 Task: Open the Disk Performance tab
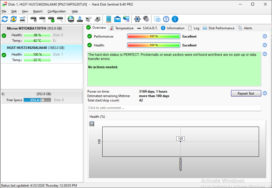point(219,28)
